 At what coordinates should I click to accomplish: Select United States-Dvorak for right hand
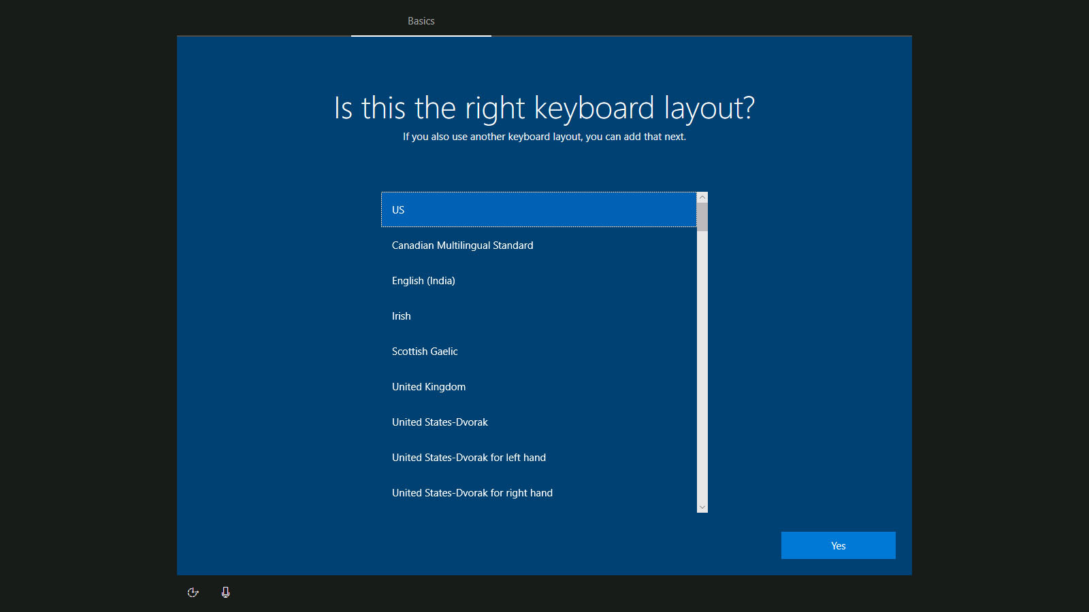[472, 493]
